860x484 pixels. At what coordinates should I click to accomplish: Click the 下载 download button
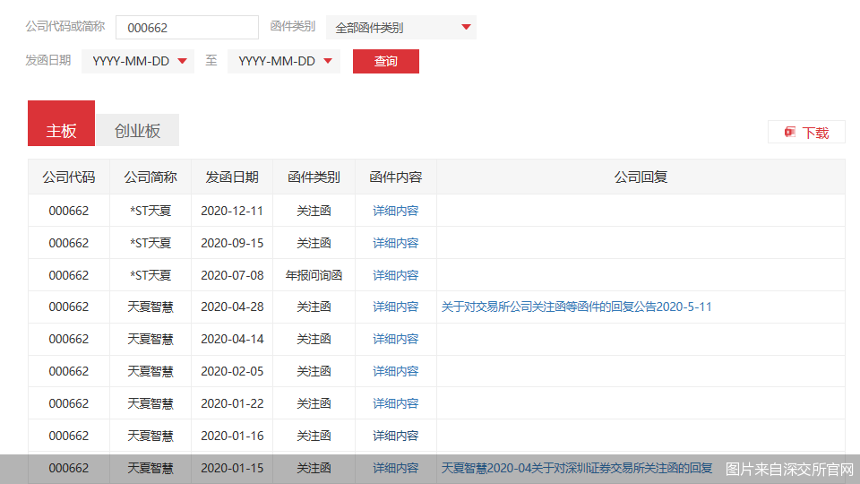point(806,133)
